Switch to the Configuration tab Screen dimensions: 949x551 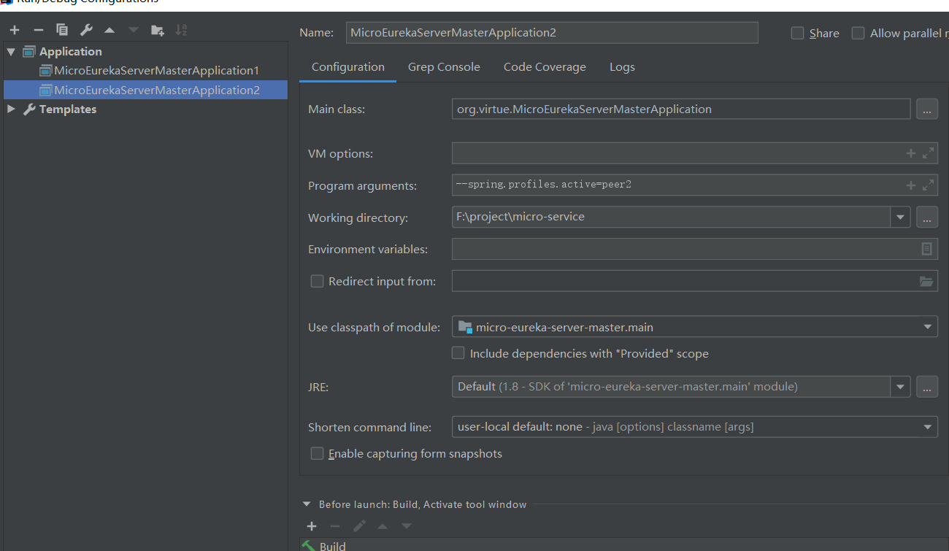348,67
